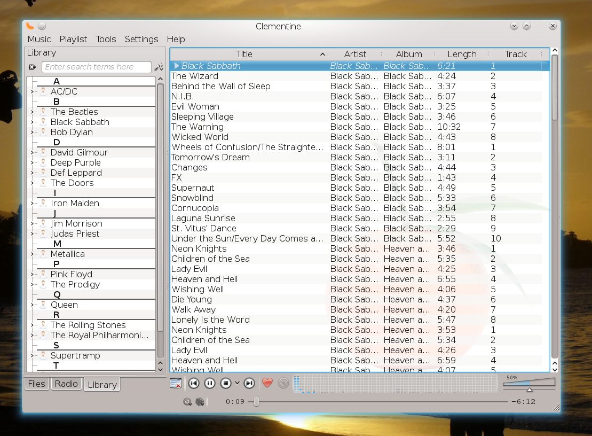
Task: Expand the Metallica artist node
Action: coord(32,254)
